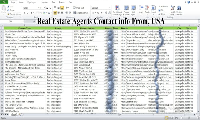
Task: Open the Calibri font name dropdown
Action: coord(38,8)
